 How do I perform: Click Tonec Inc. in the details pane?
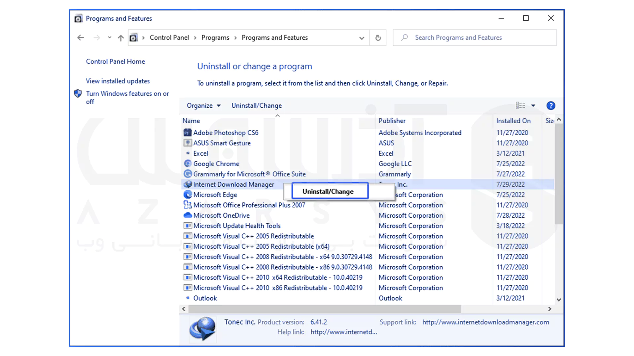[x=240, y=322]
